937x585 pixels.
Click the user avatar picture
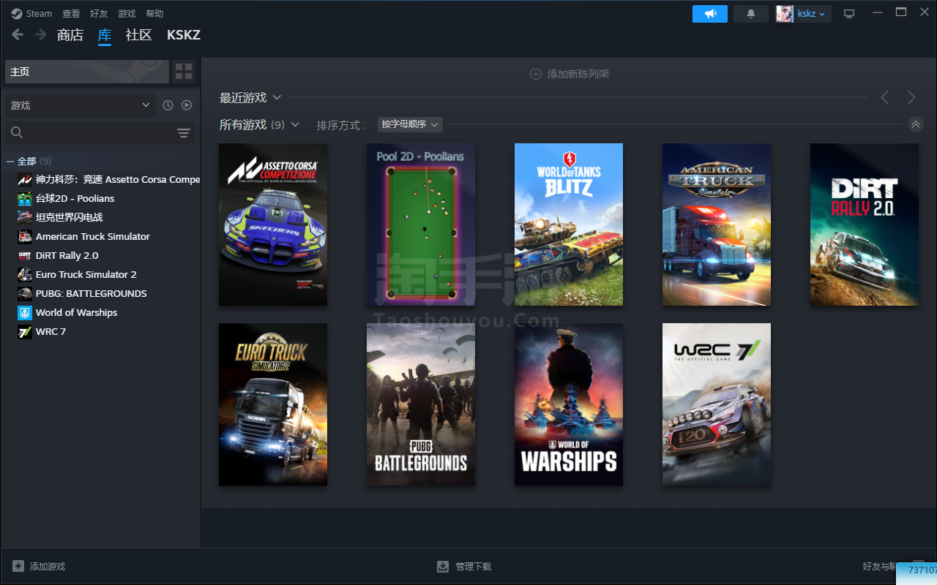click(x=785, y=13)
